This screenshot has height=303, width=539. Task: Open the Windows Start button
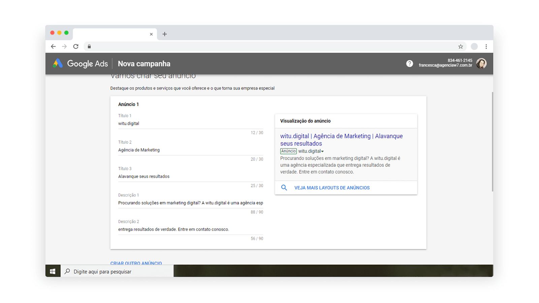click(53, 271)
